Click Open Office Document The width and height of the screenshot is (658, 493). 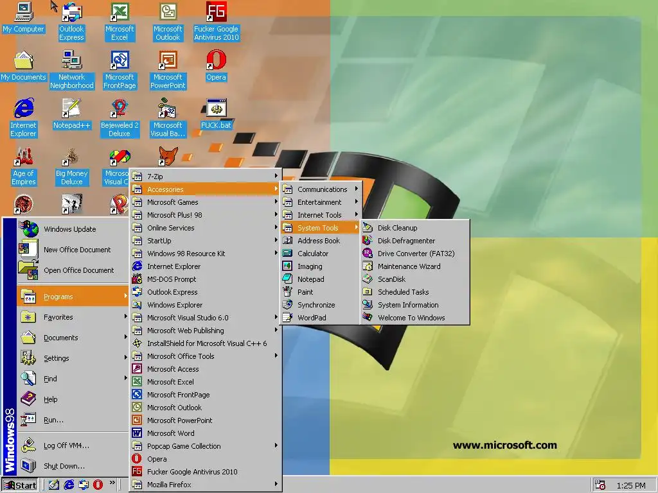click(73, 270)
